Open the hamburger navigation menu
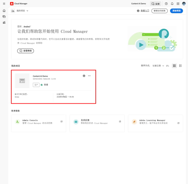The width and height of the screenshot is (188, 184). pos(4,4)
